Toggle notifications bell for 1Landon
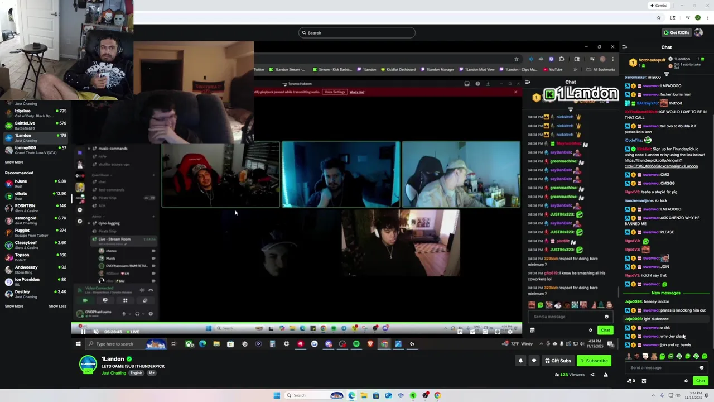This screenshot has height=402, width=714. click(520, 361)
